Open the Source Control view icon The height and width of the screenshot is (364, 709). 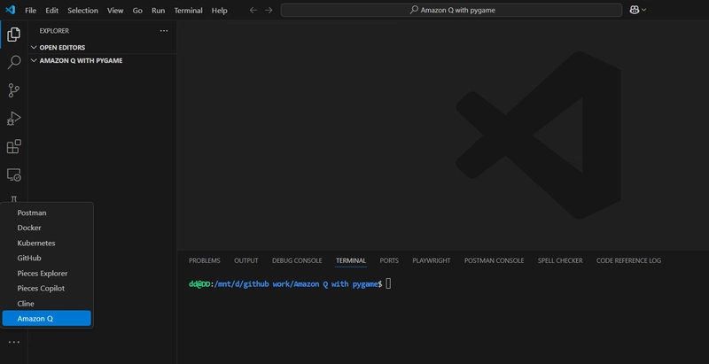14,90
